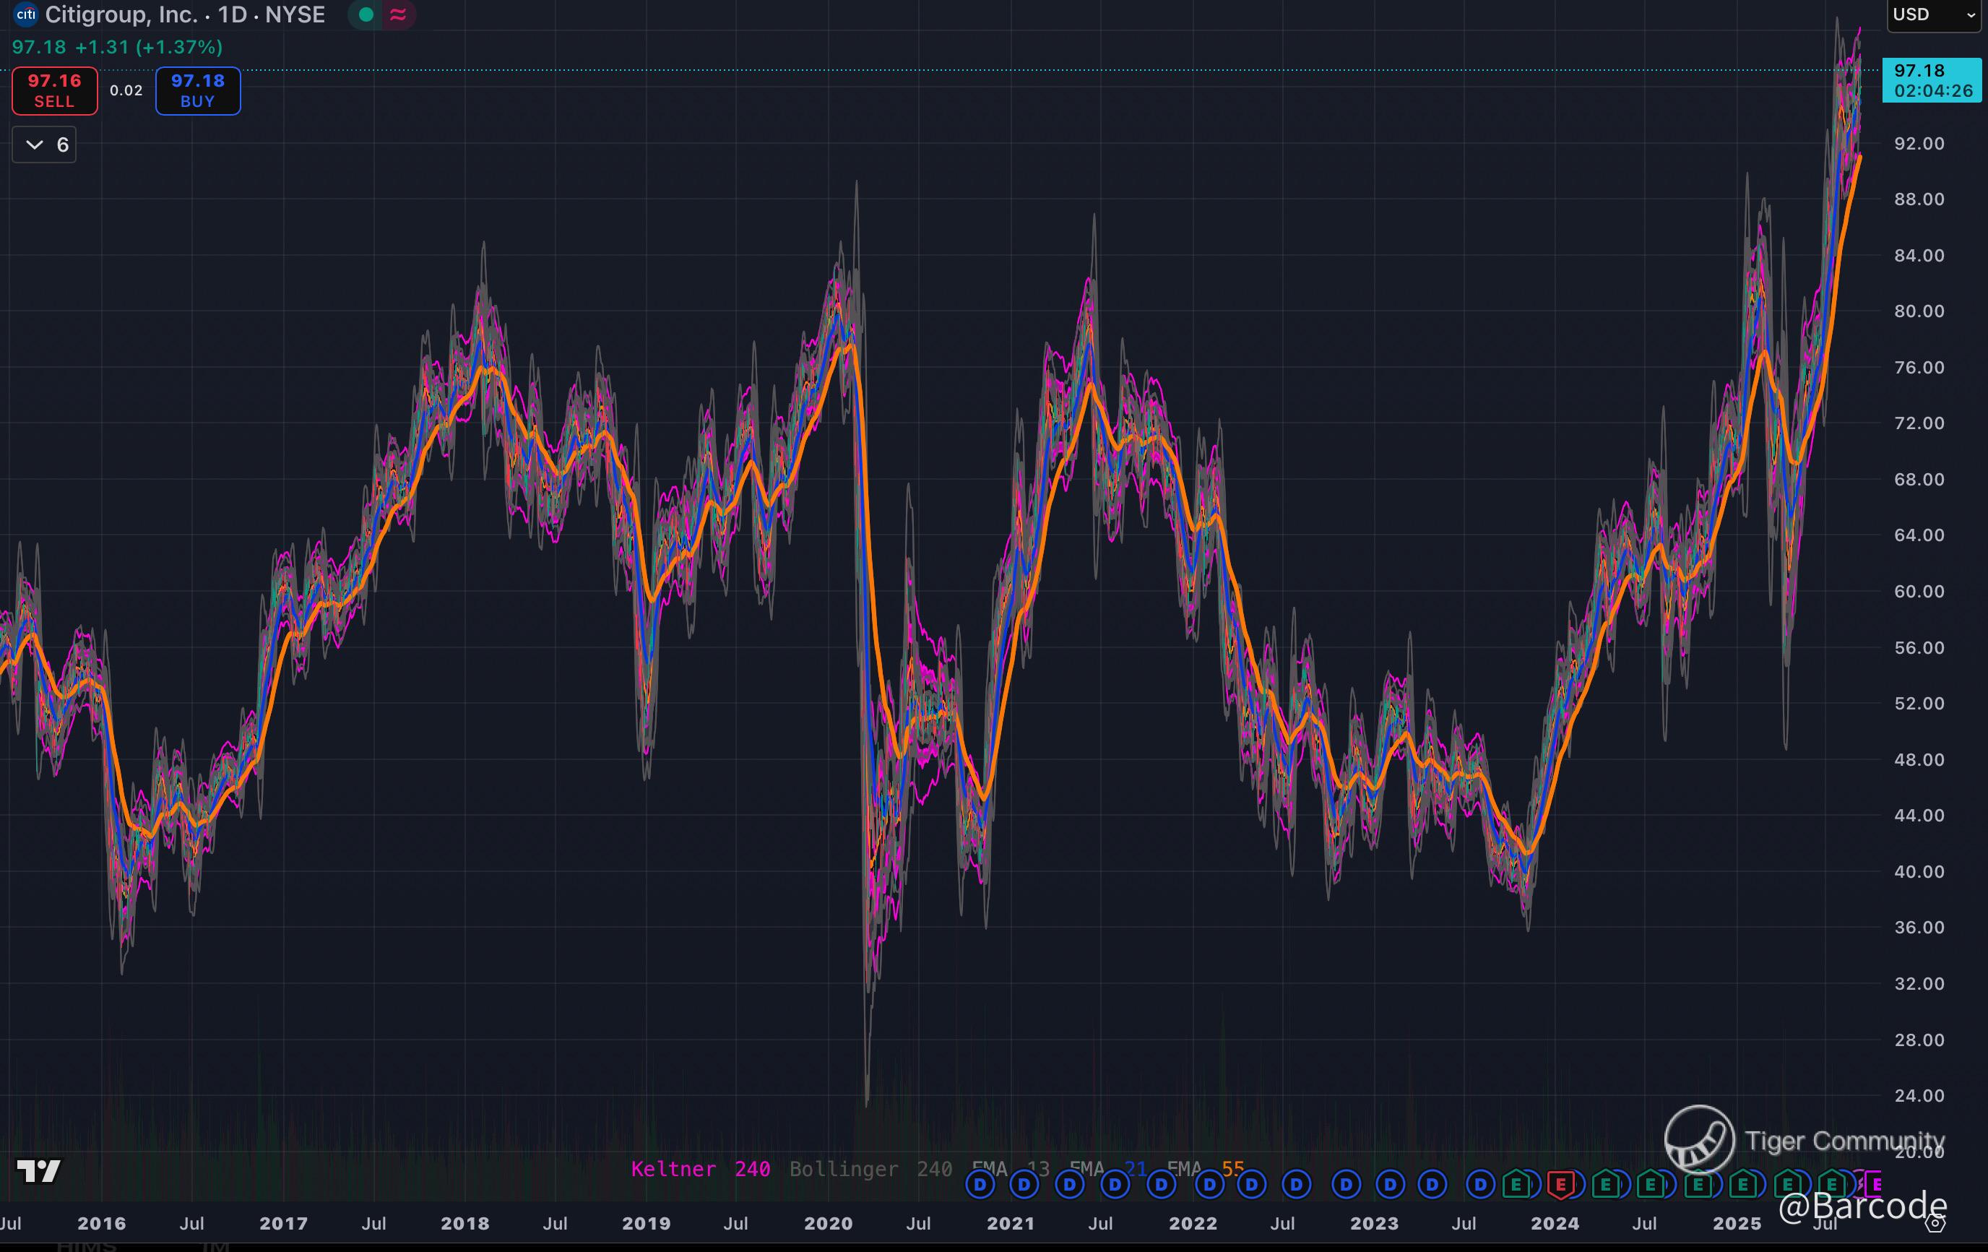Image resolution: width=1988 pixels, height=1252 pixels.
Task: Click the magenta E upcoming earnings marker
Action: click(x=1874, y=1185)
